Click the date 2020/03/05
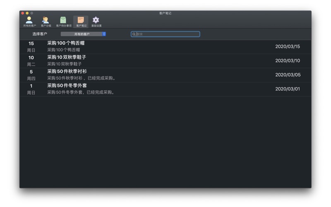The width and height of the screenshot is (331, 207). tap(288, 75)
